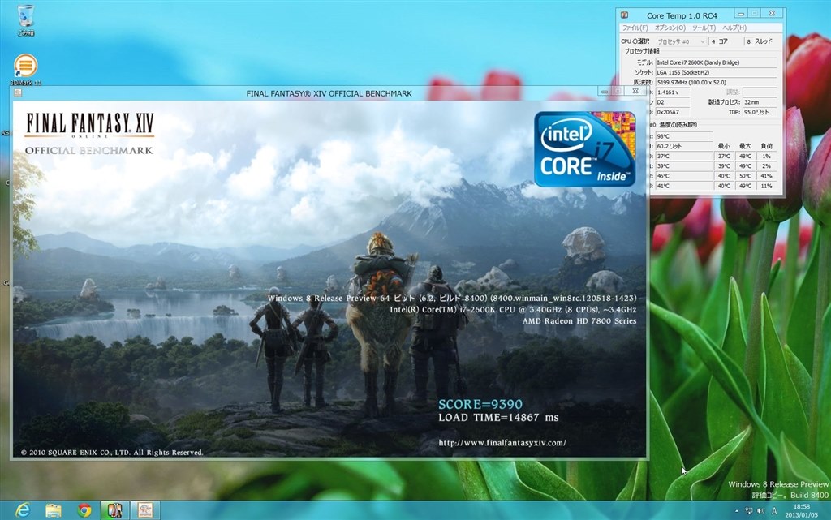Show hidden tray icons arrow
831x520 pixels.
point(737,511)
